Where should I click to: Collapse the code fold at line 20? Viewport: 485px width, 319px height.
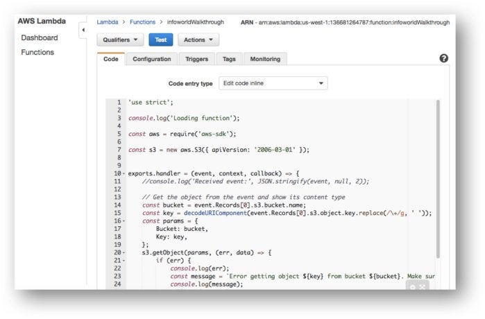(x=124, y=252)
